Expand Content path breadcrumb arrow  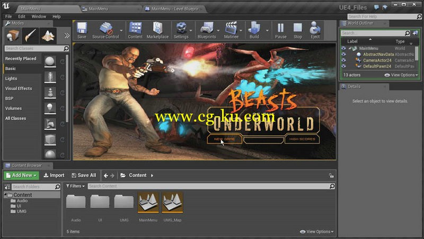click(x=152, y=176)
